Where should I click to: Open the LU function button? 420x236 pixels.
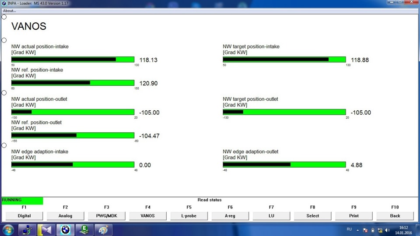272,216
